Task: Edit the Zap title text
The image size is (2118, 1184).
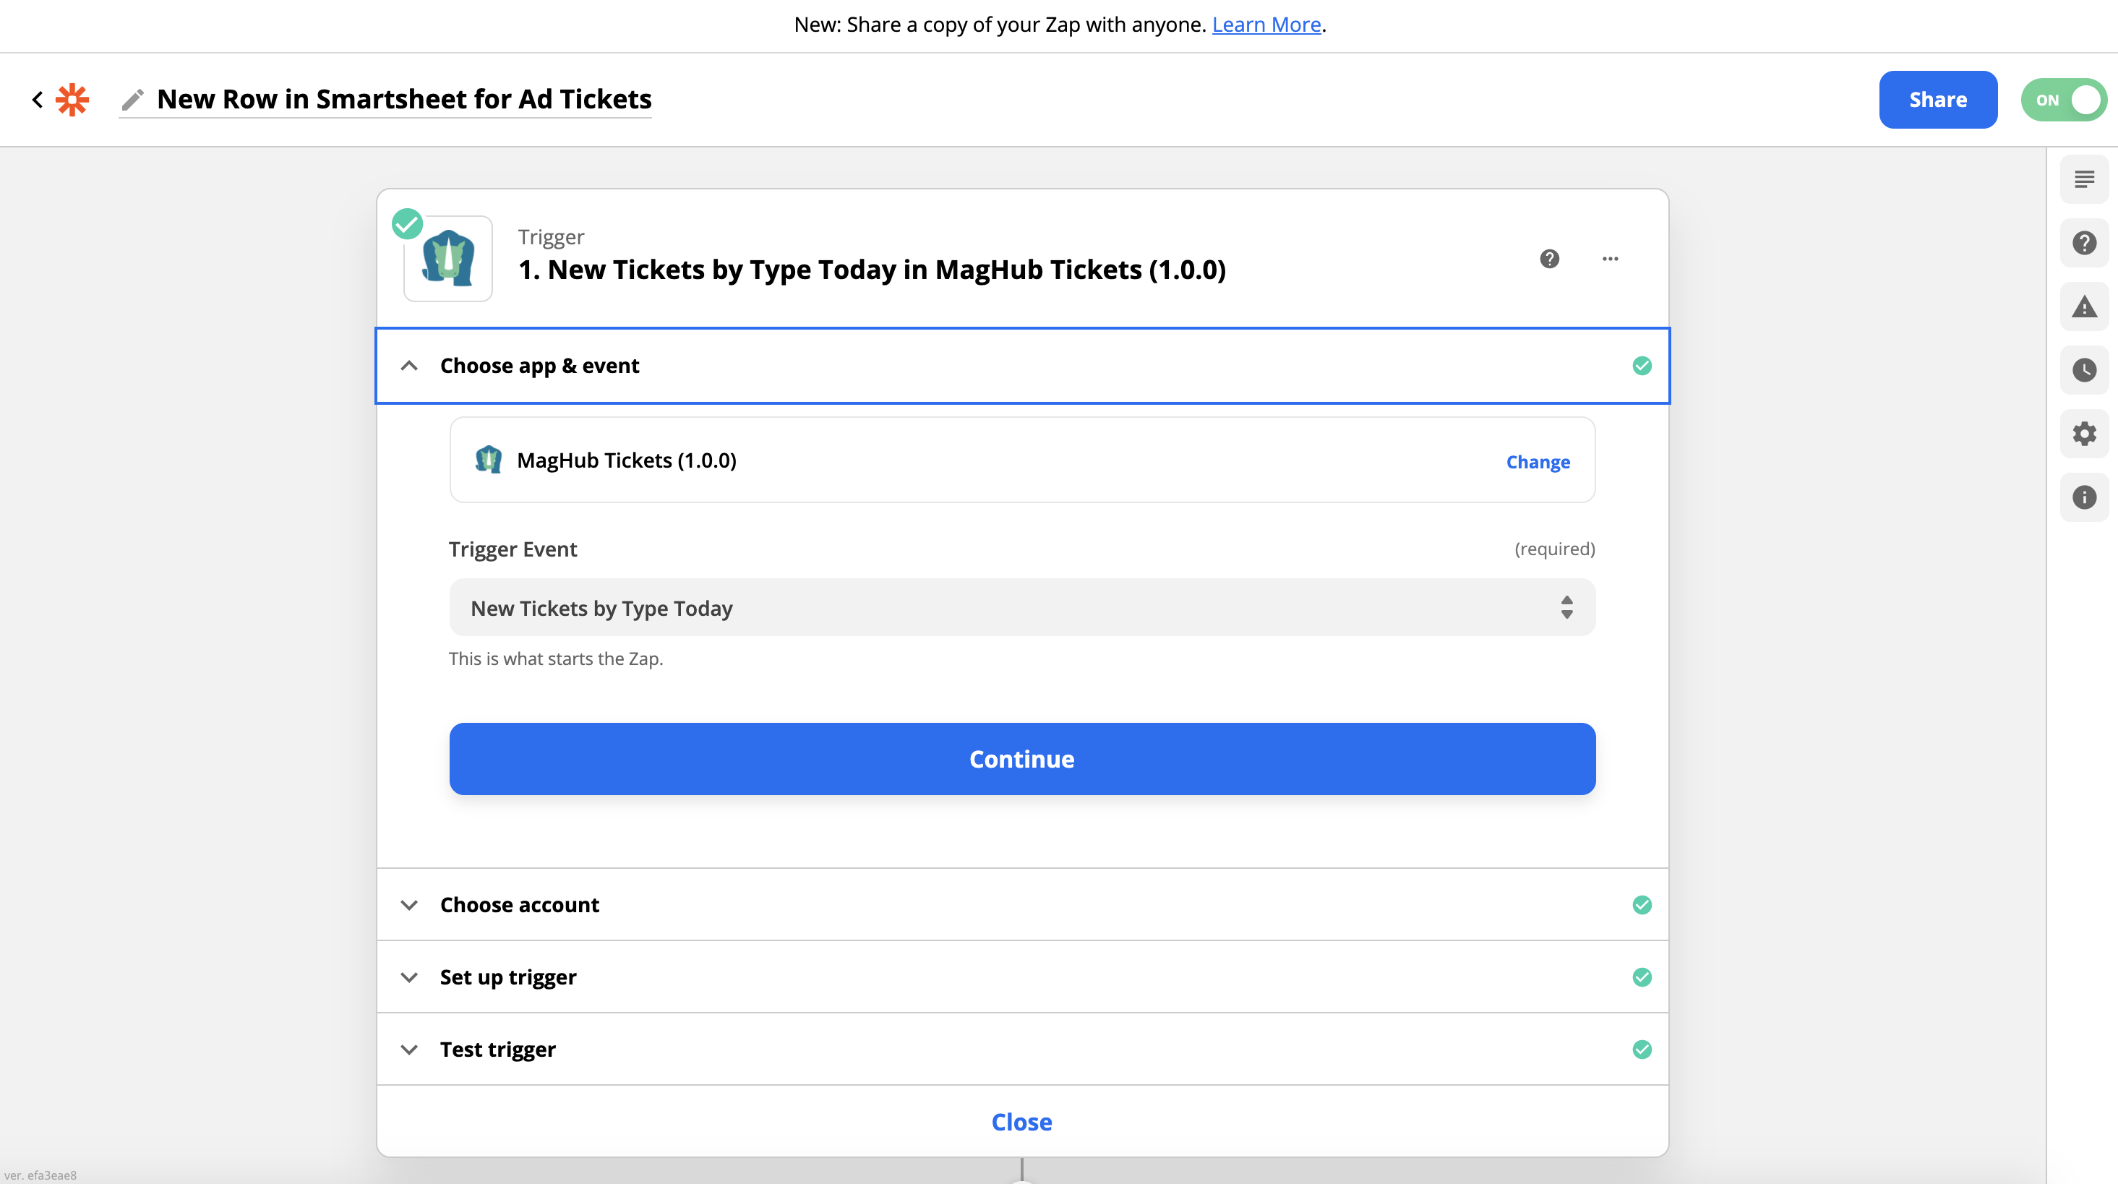Action: [403, 98]
